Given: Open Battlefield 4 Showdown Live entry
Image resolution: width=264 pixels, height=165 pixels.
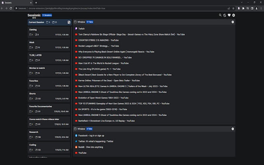Looking at the screenshot, I should (x=106, y=121).
